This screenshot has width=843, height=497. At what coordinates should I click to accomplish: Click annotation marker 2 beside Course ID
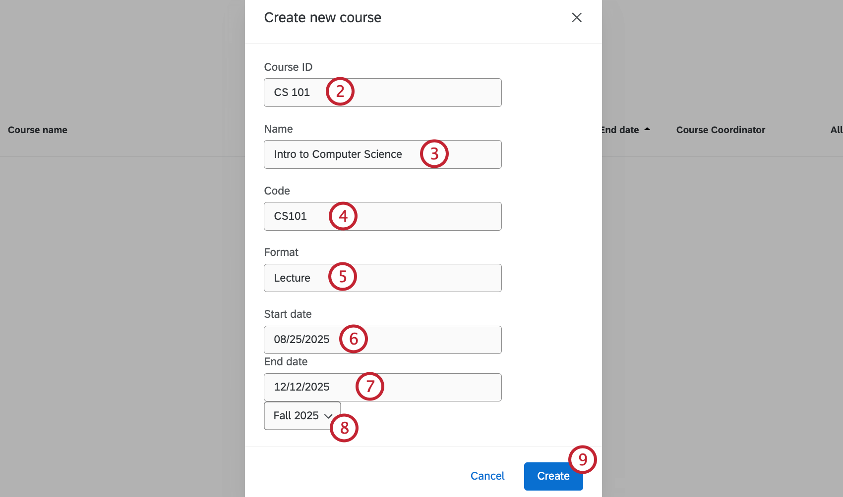[340, 91]
